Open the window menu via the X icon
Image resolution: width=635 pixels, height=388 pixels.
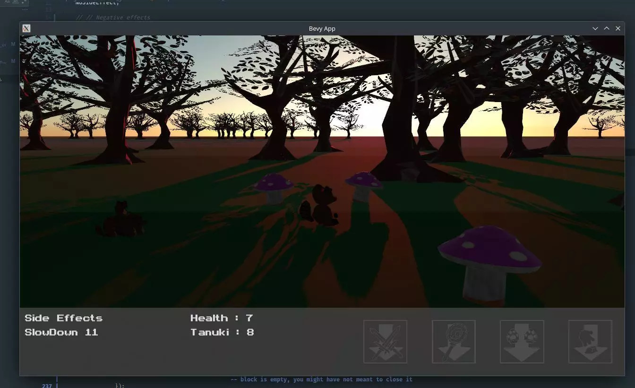(x=26, y=28)
